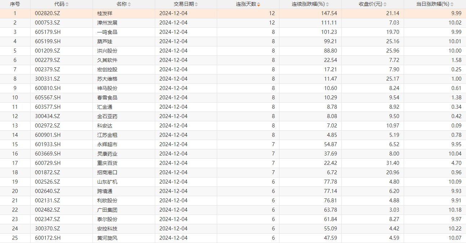
Task: Click cumulative gain value 111.11
Action: pos(330,23)
